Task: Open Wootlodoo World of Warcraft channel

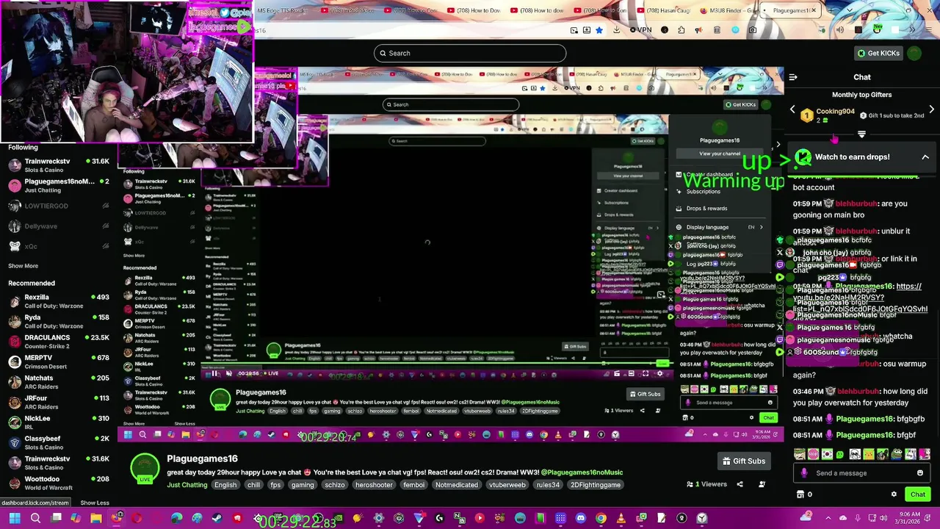Action: coord(57,483)
